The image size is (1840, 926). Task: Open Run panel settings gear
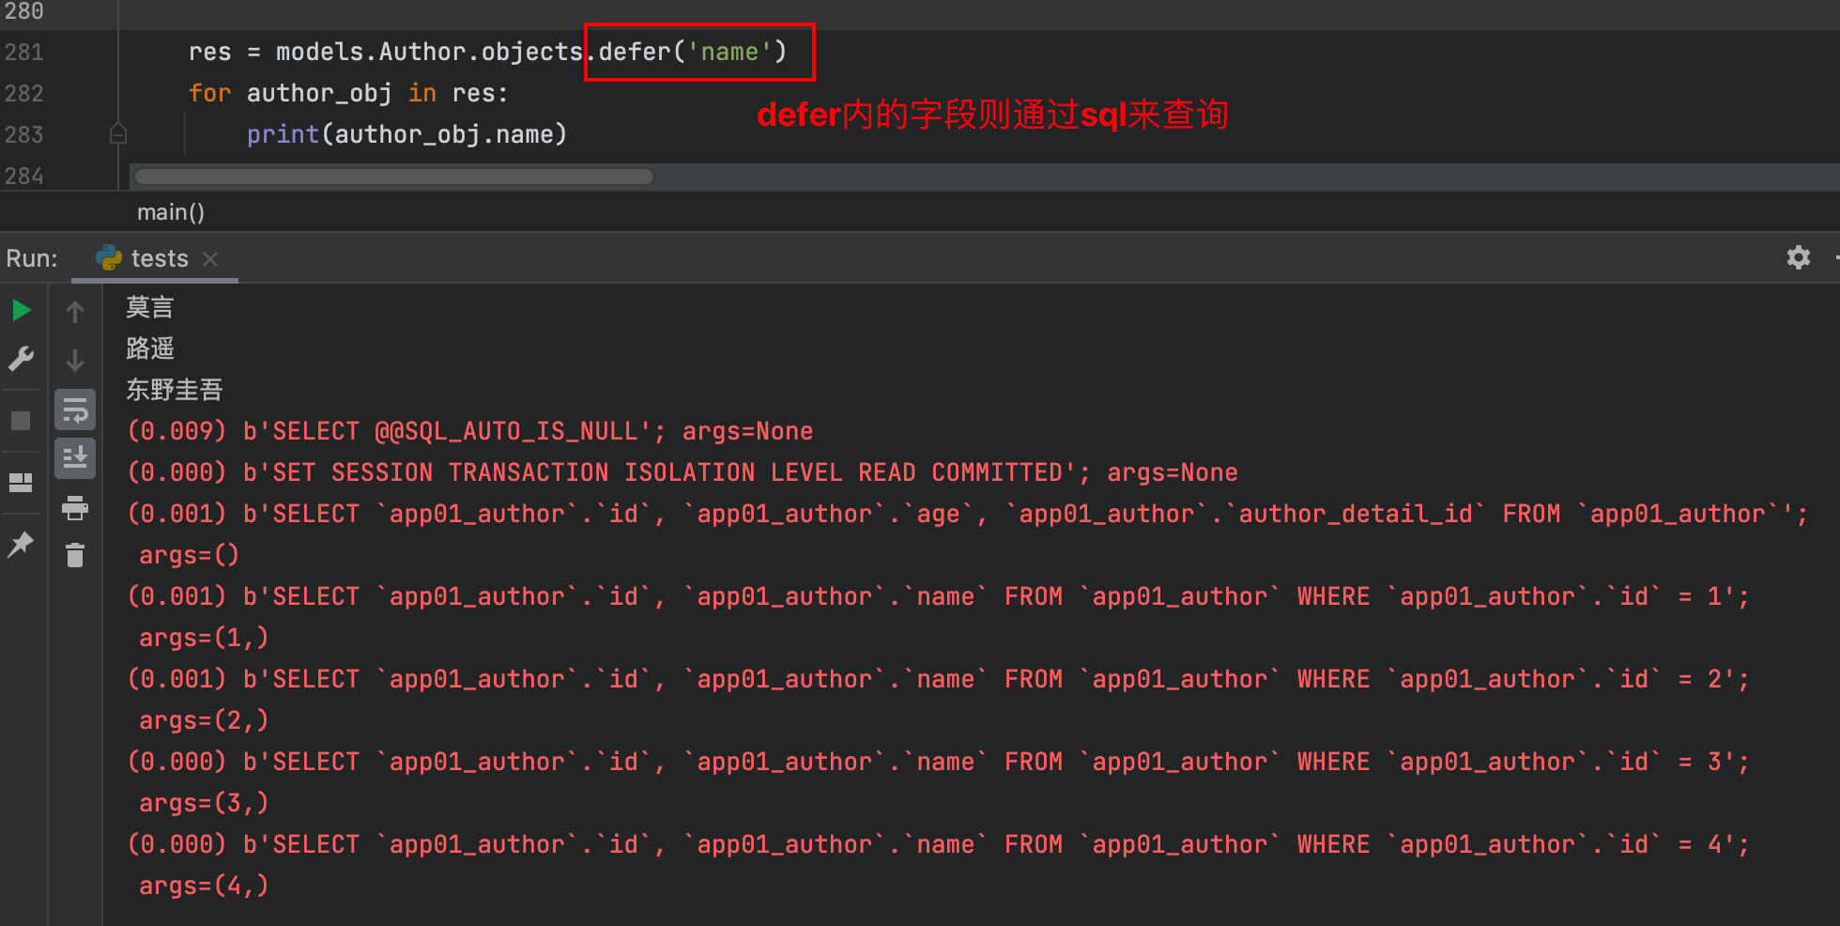tap(1798, 257)
